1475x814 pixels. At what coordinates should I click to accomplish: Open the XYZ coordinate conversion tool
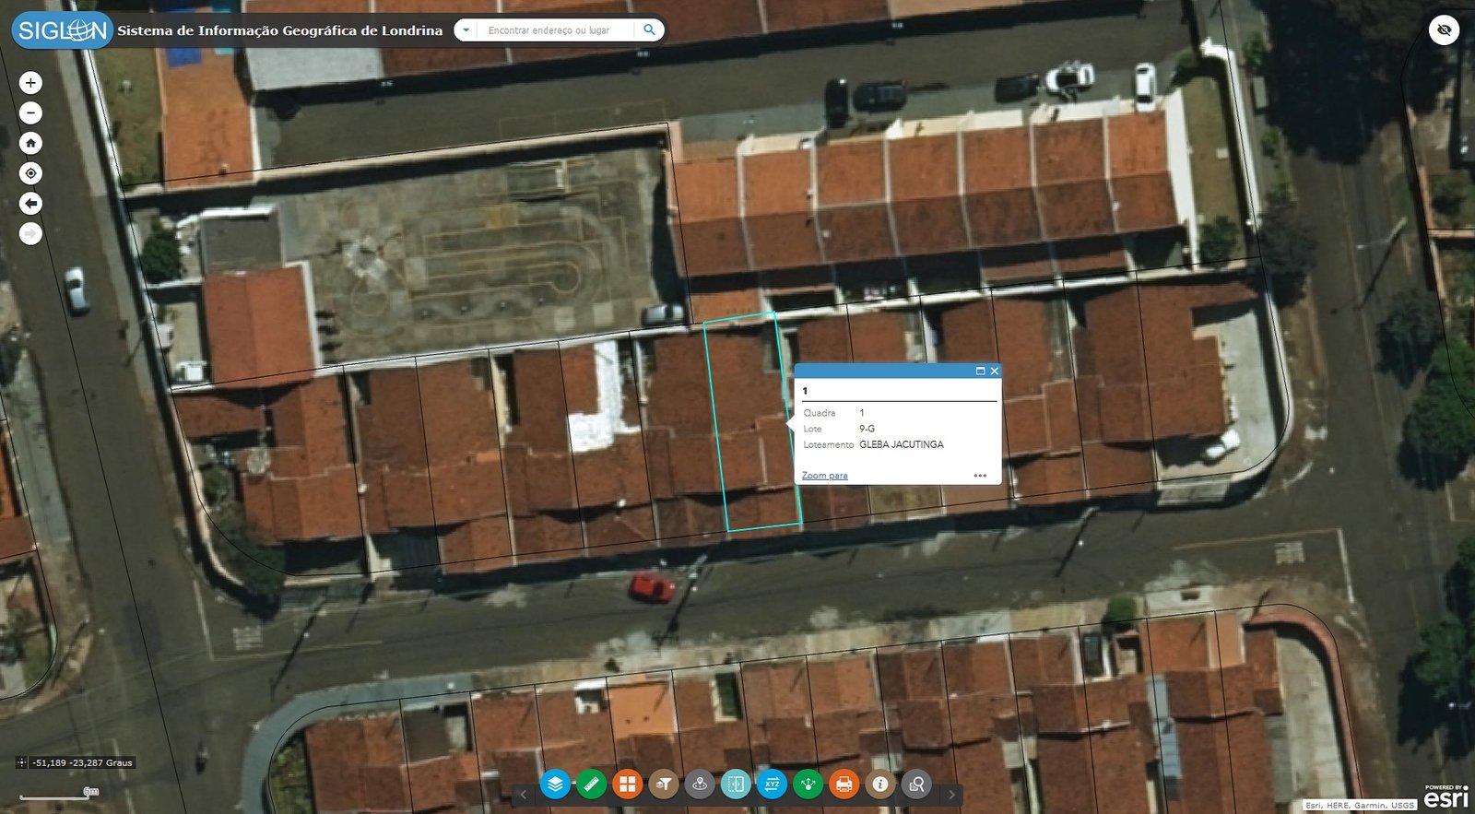click(772, 785)
